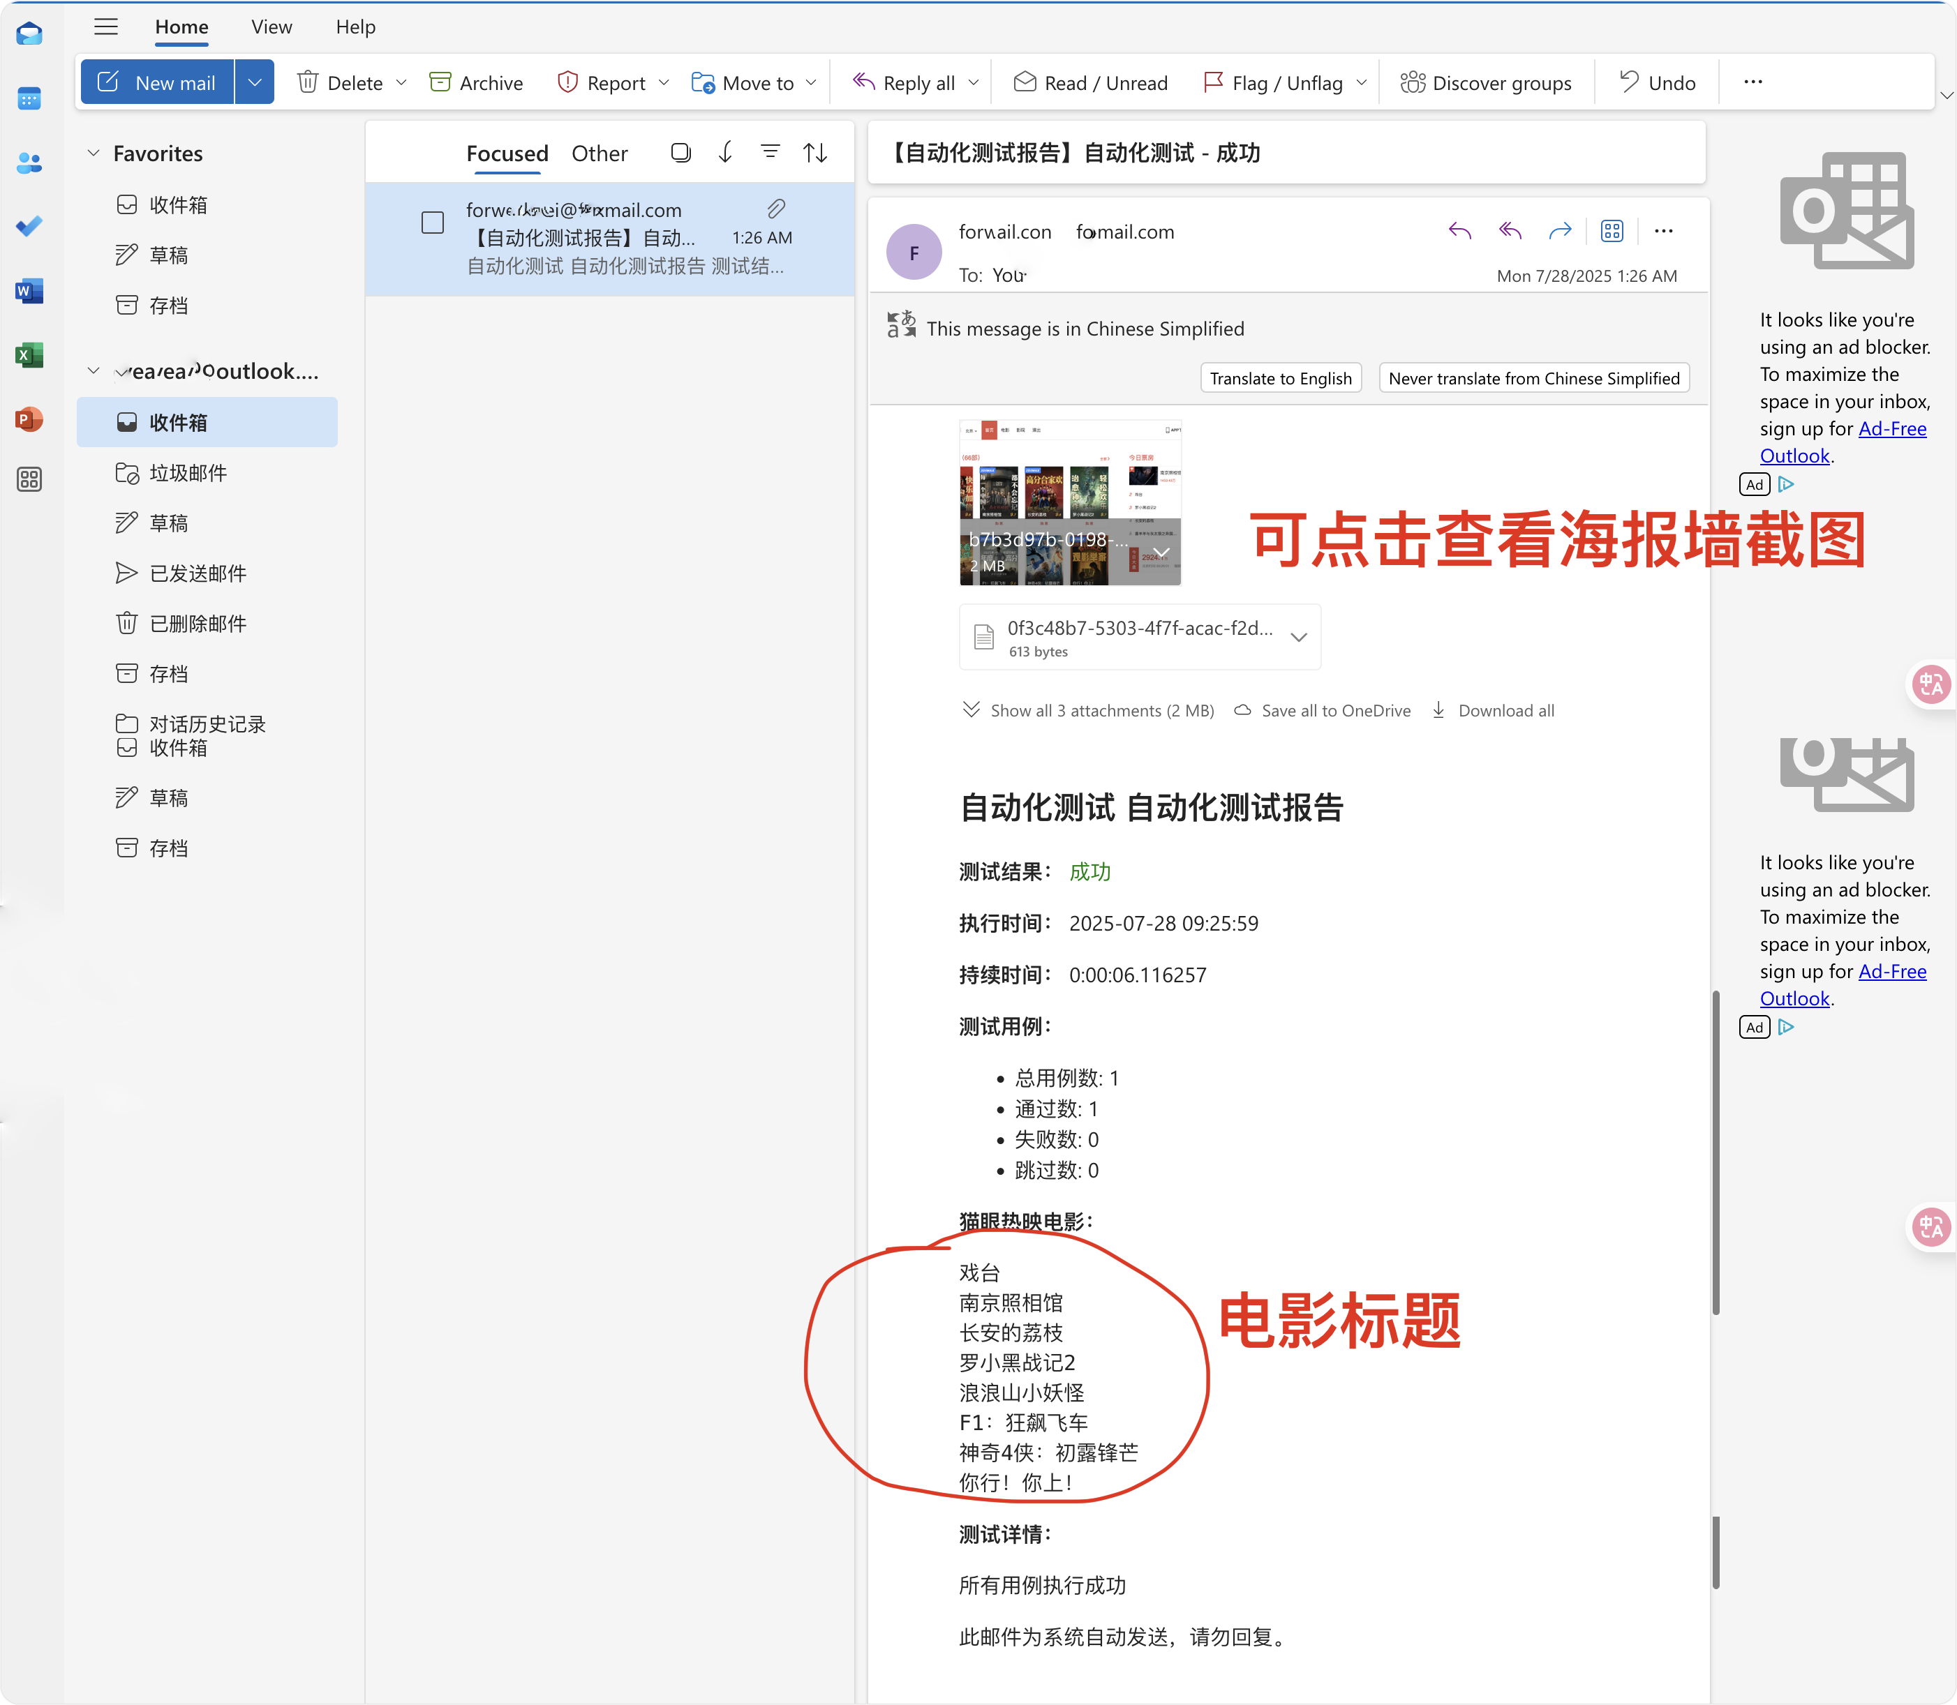Click the Undo button
The height and width of the screenshot is (1705, 1957).
click(x=1658, y=83)
